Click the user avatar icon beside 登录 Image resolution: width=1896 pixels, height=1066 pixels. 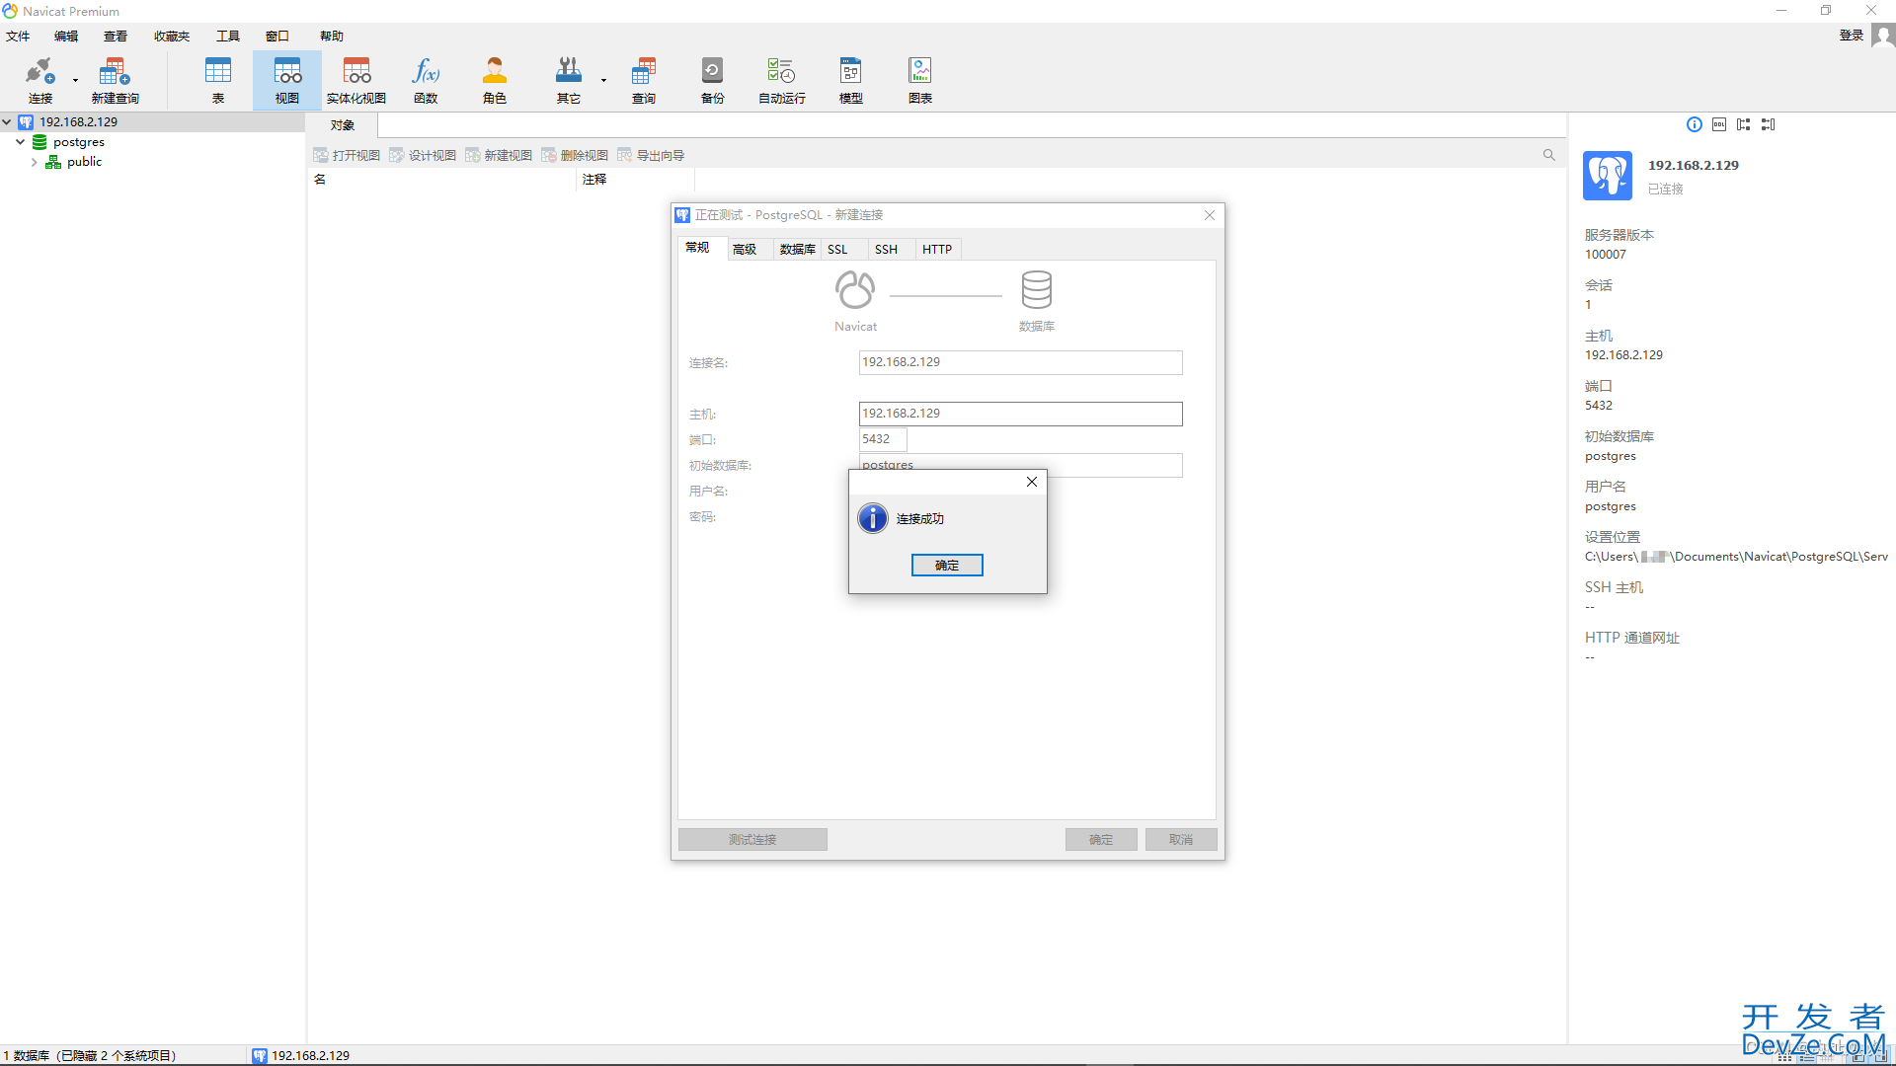pos(1883,36)
